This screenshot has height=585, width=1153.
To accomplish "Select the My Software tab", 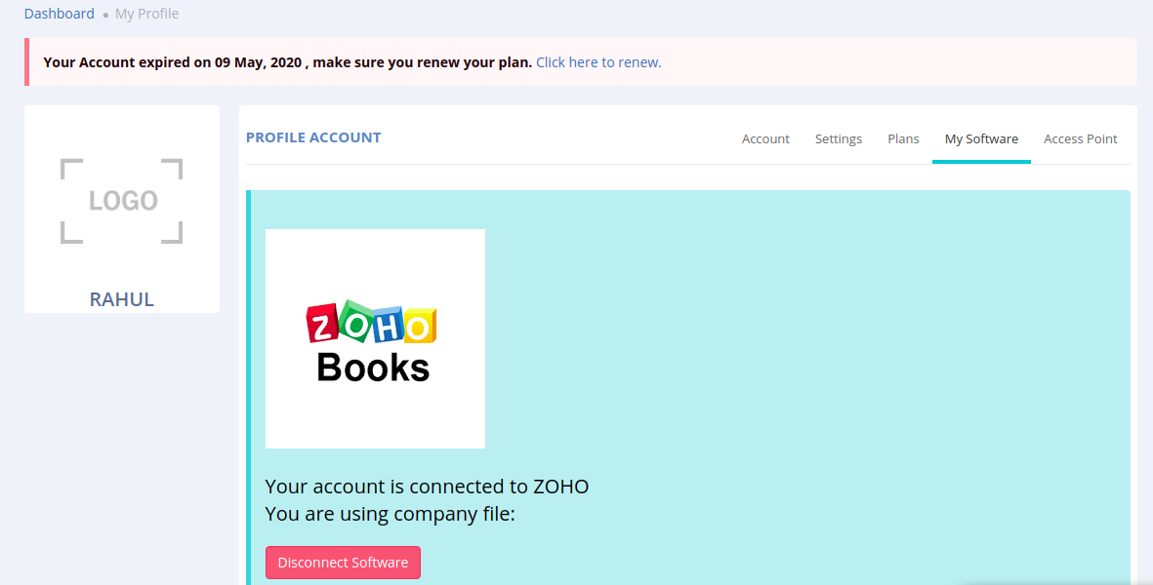I will 981,138.
